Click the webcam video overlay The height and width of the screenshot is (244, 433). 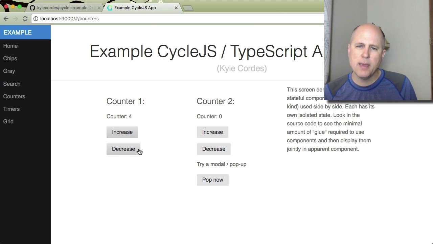pyautogui.click(x=378, y=50)
